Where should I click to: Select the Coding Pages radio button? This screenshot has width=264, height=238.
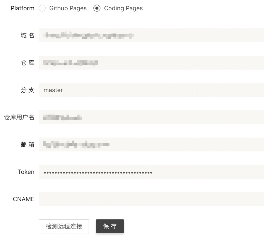point(97,8)
